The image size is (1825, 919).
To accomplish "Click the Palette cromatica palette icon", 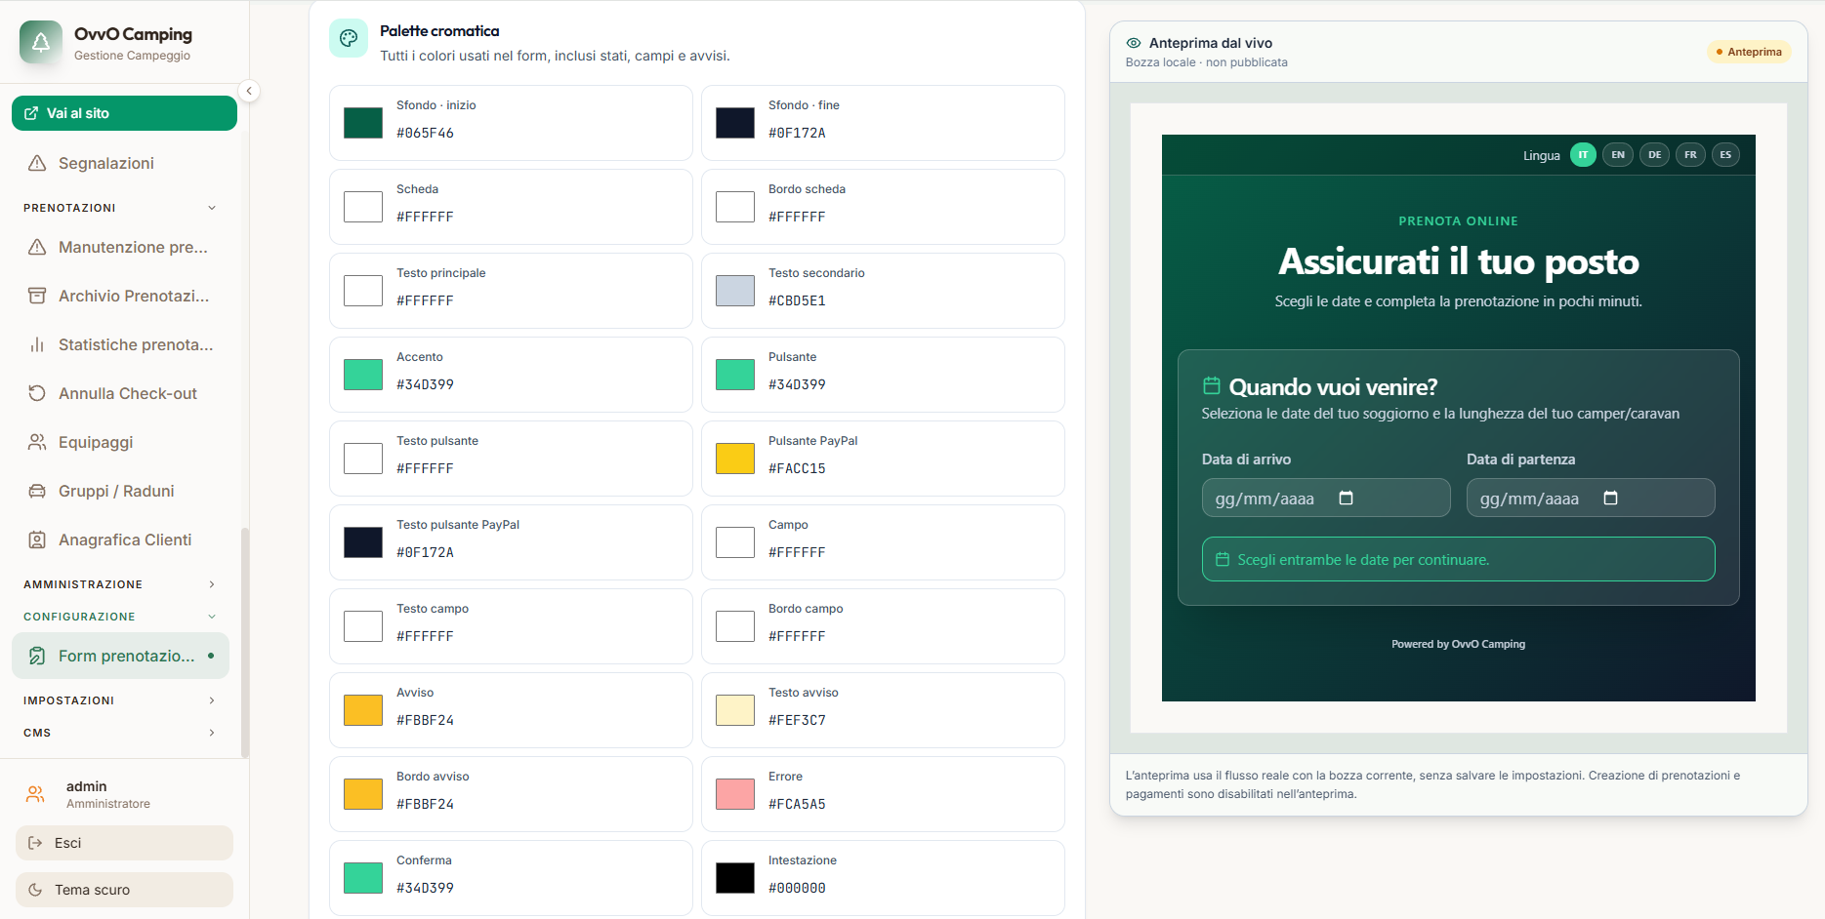I will (349, 38).
